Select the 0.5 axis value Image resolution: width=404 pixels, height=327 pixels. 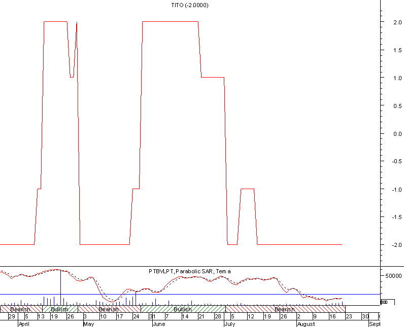pos(397,106)
